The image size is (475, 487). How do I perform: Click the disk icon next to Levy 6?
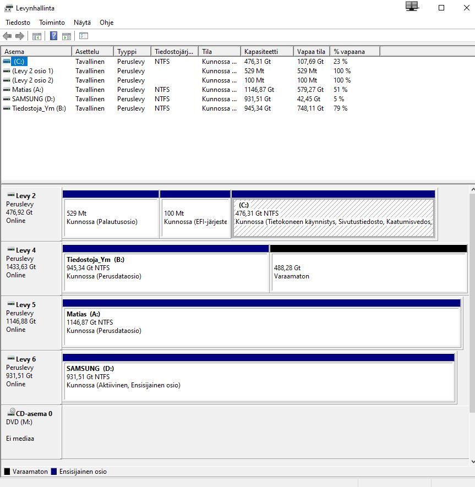[x=11, y=358]
